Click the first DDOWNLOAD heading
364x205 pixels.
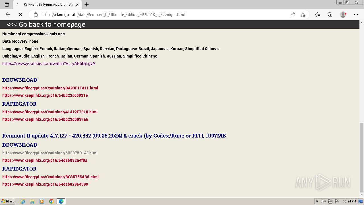tap(20, 80)
